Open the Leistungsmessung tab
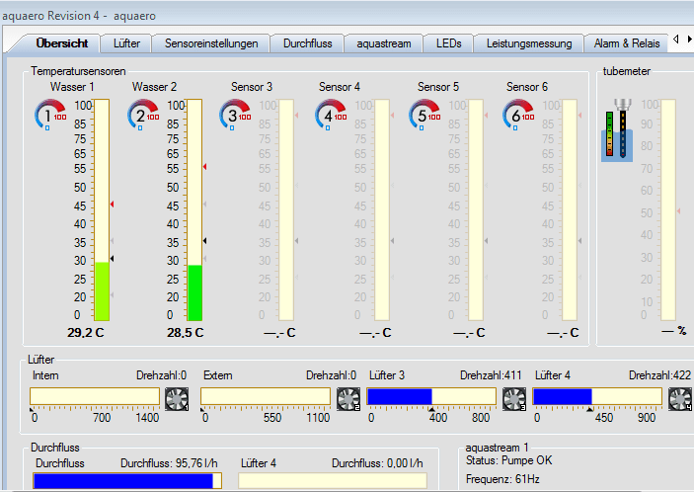 pyautogui.click(x=529, y=43)
